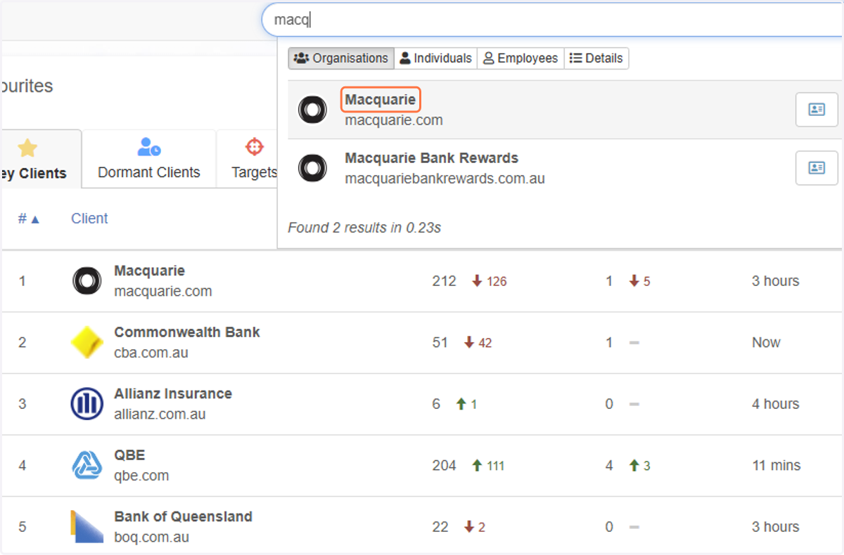The height and width of the screenshot is (555, 844).
Task: Select the Details search filter
Action: coord(596,58)
